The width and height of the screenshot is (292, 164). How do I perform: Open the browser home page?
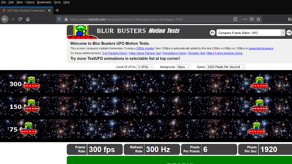coord(28,19)
